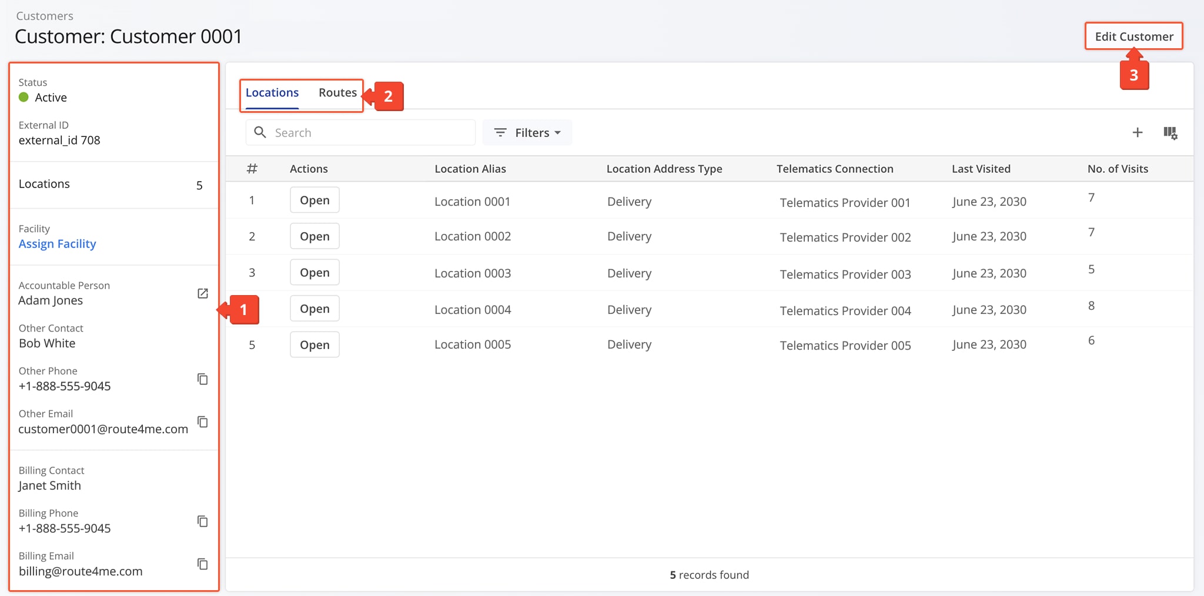Image resolution: width=1204 pixels, height=596 pixels.
Task: Click the search magnifier icon
Action: click(x=260, y=132)
